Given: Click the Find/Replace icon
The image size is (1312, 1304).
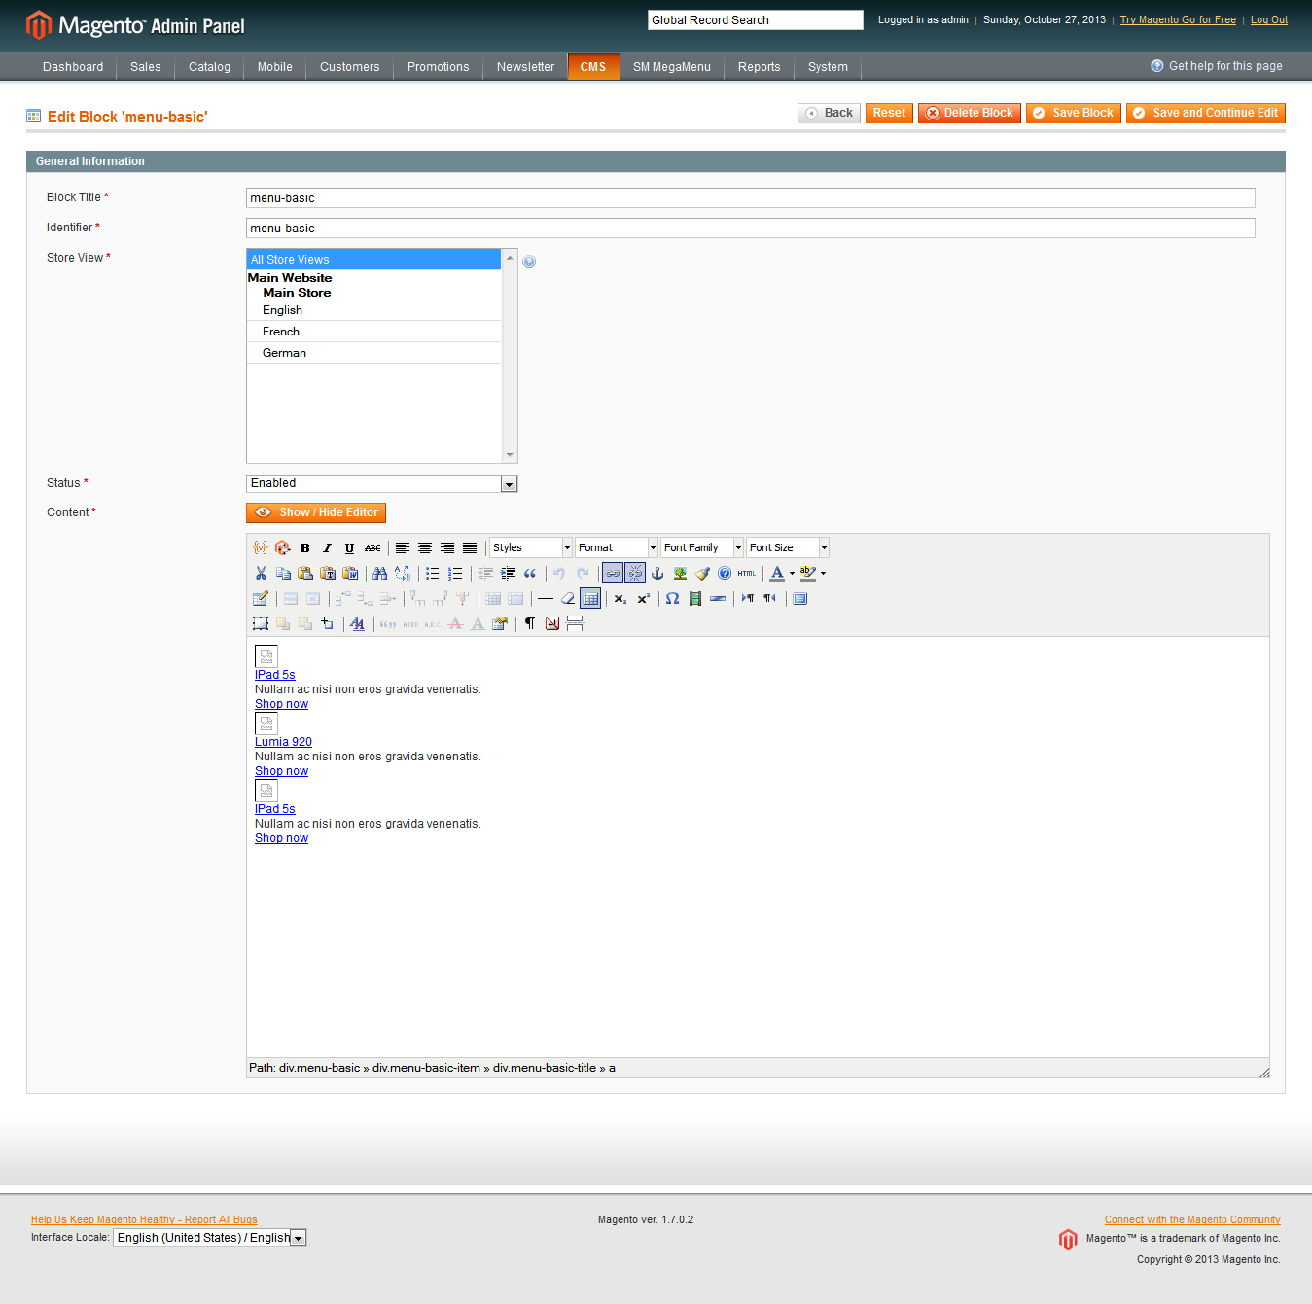Looking at the screenshot, I should 403,574.
